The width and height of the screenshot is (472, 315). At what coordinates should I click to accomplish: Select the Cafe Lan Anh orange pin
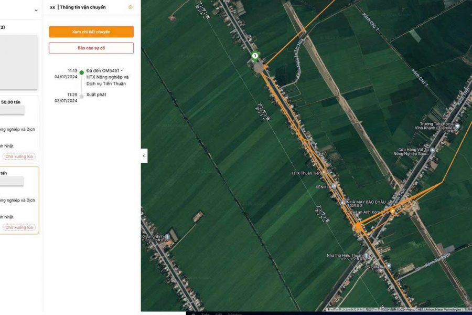pyautogui.click(x=392, y=211)
